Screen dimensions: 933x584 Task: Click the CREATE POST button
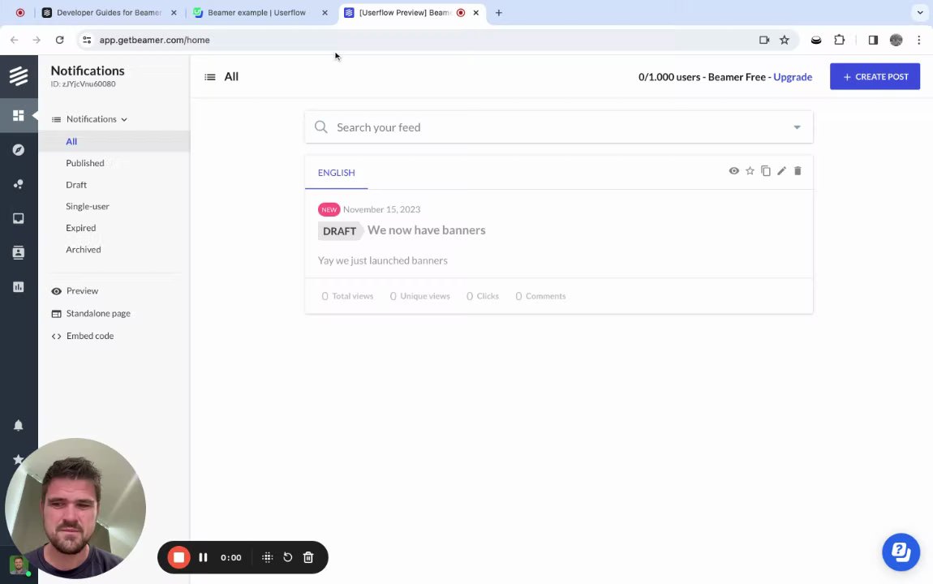click(875, 77)
